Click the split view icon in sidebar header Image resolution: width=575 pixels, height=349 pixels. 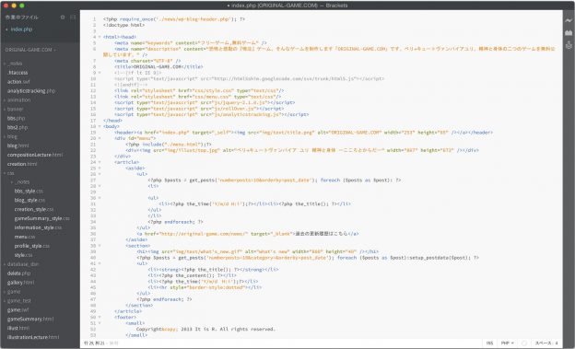tap(73, 17)
